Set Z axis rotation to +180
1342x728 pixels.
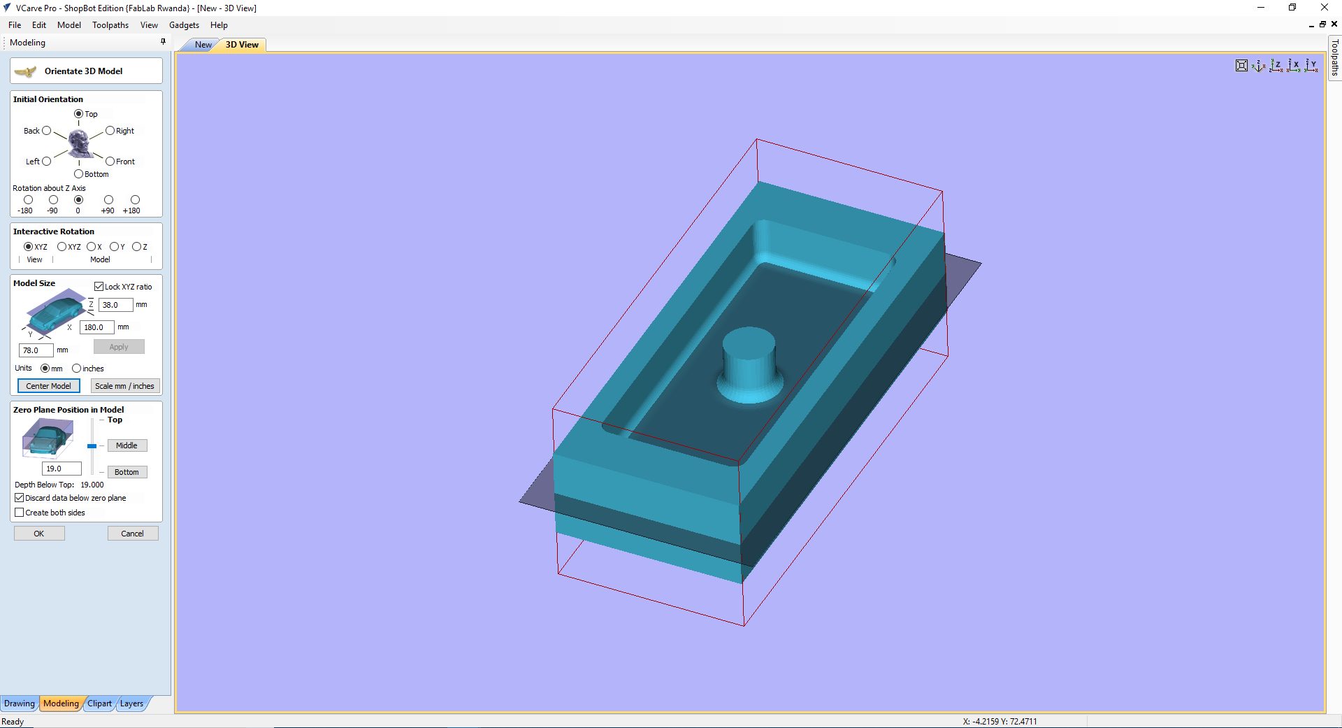pyautogui.click(x=135, y=200)
